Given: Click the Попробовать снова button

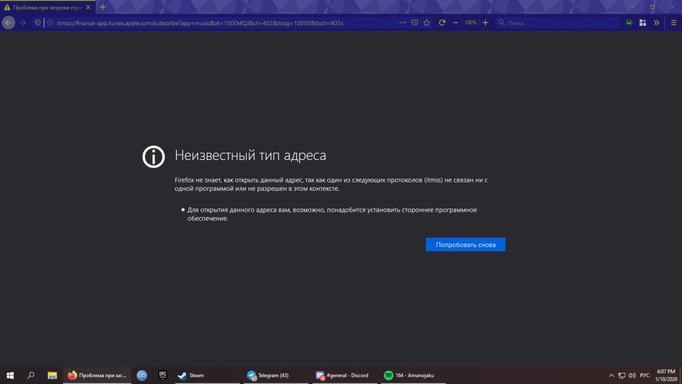Looking at the screenshot, I should 466,245.
